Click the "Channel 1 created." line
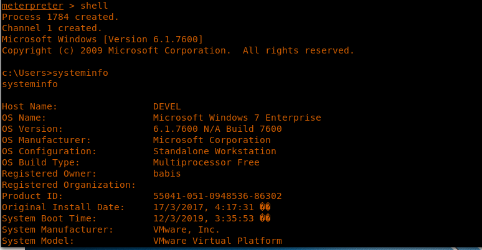Screen dimensions: 482x250 pyautogui.click(x=52, y=28)
